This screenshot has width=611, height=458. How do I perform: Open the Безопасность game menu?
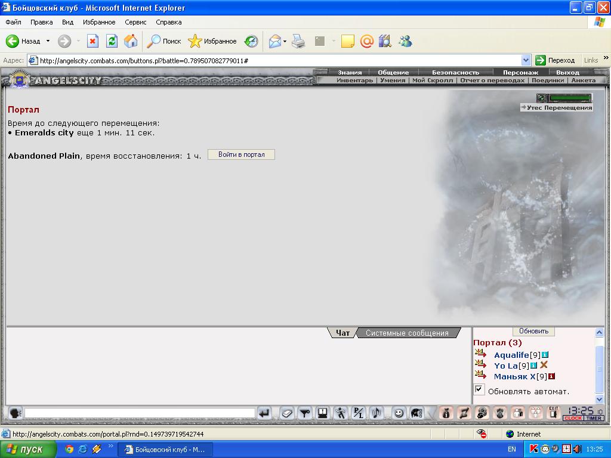[x=455, y=72]
